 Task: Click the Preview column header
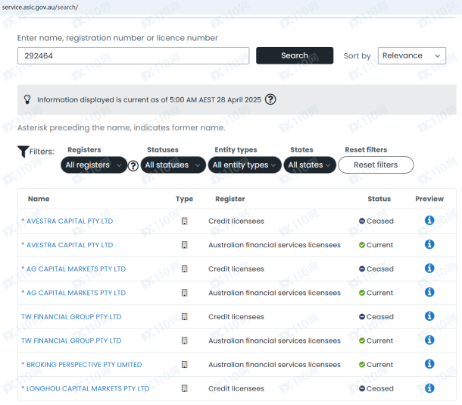tap(429, 199)
